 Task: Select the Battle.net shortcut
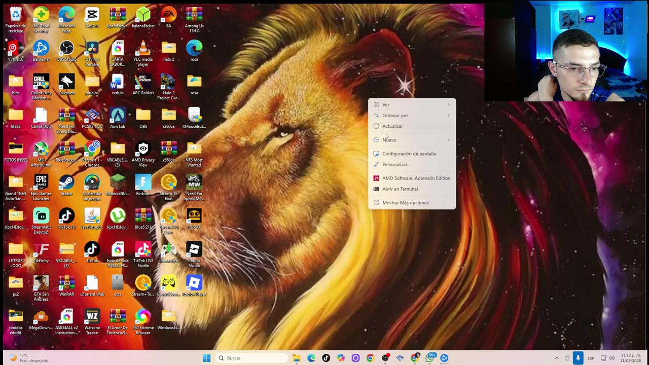pyautogui.click(x=41, y=51)
